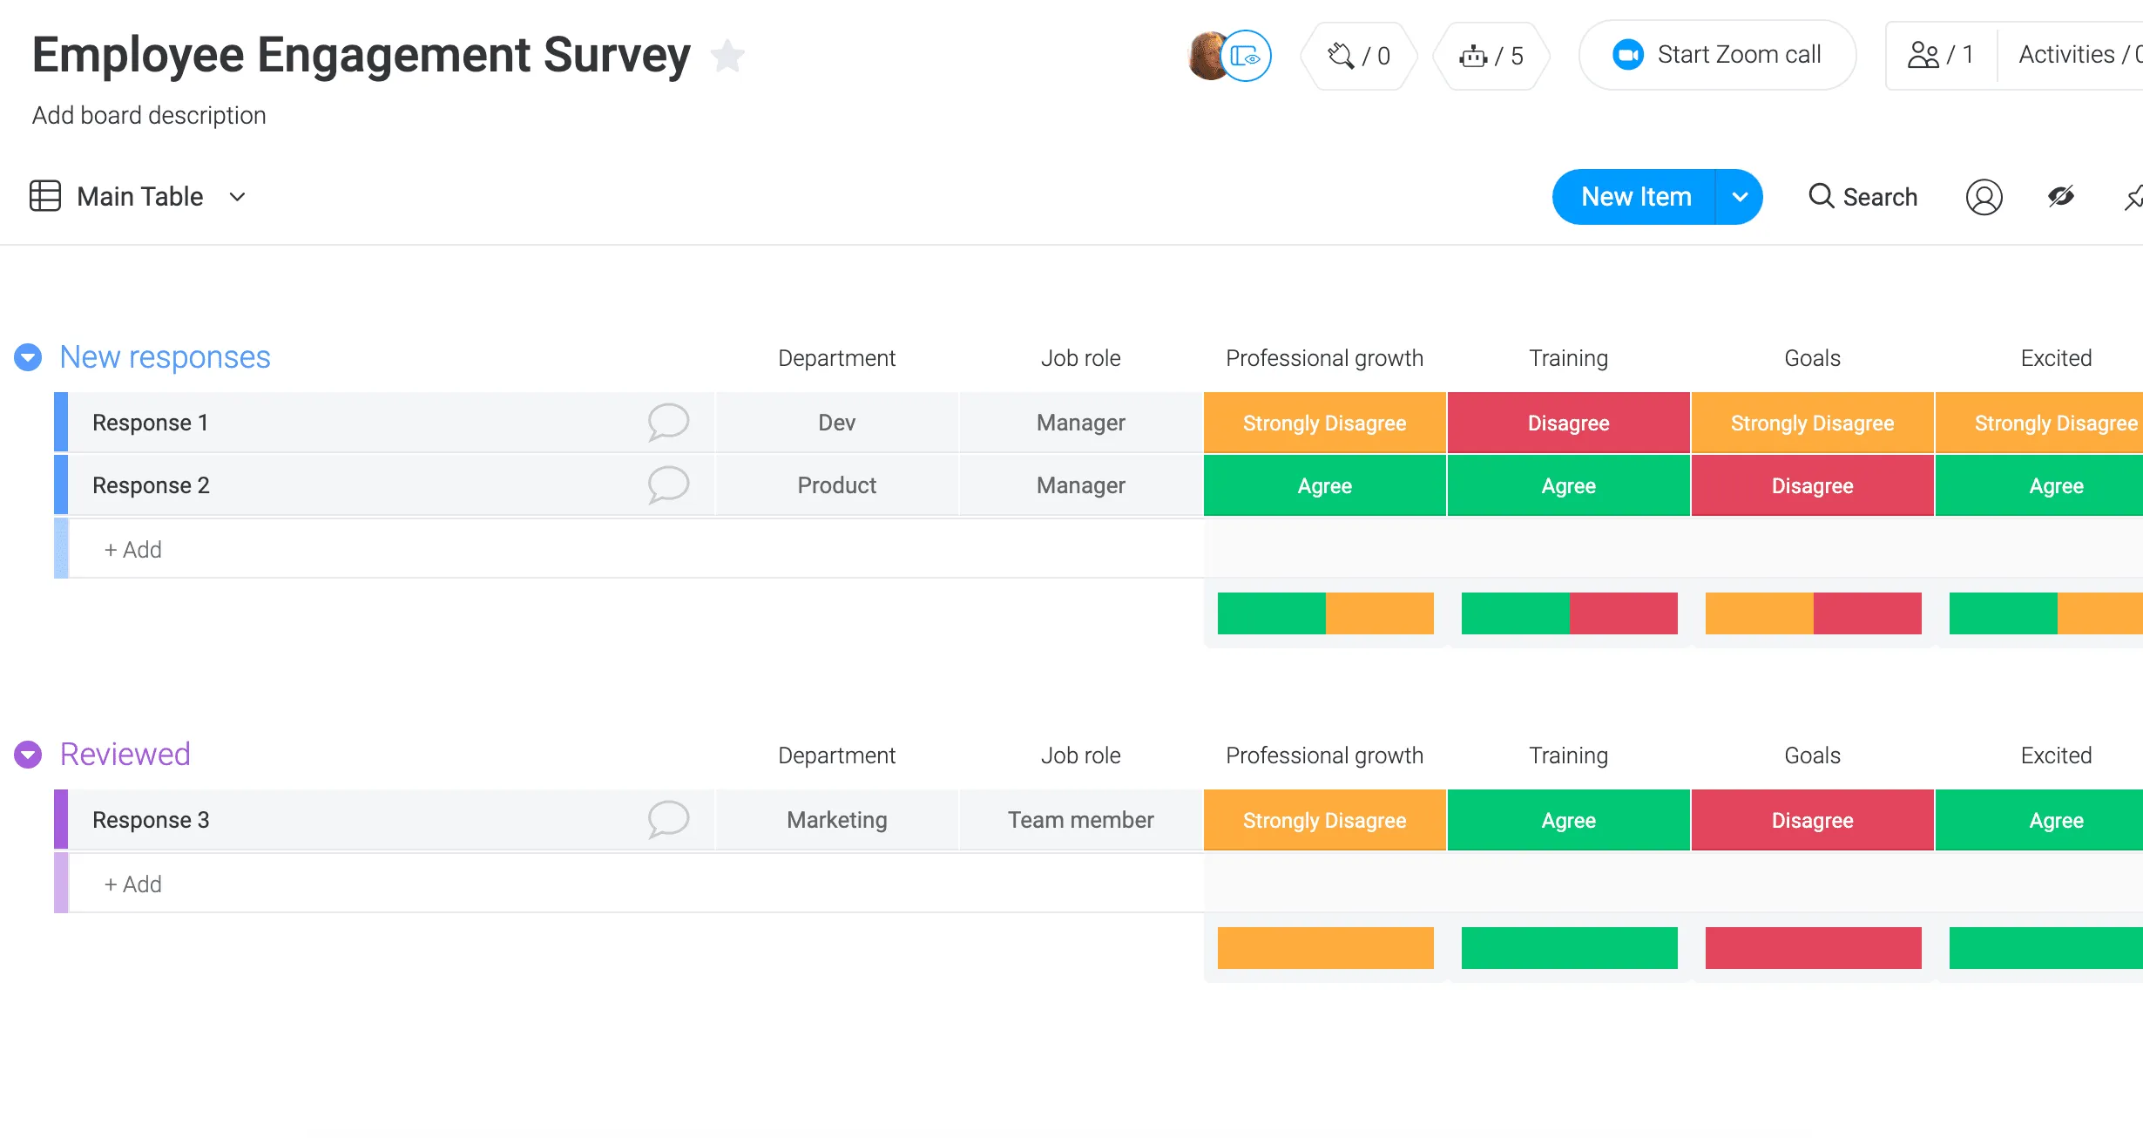2143x1138 pixels.
Task: Collapse the New responses group
Action: click(x=28, y=357)
